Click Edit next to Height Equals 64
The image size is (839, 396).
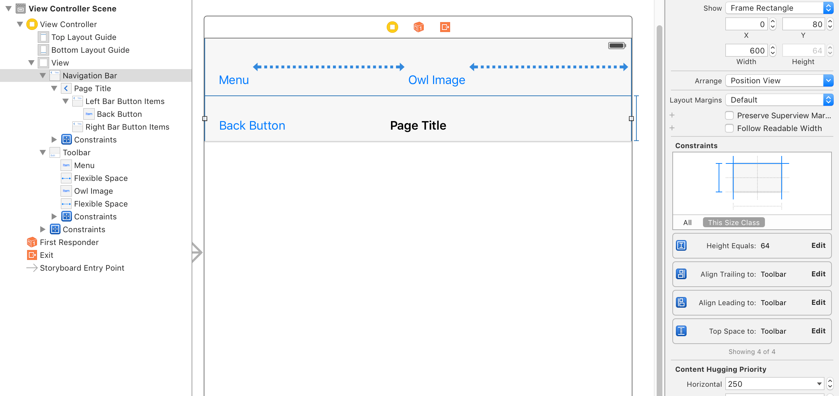coord(818,245)
